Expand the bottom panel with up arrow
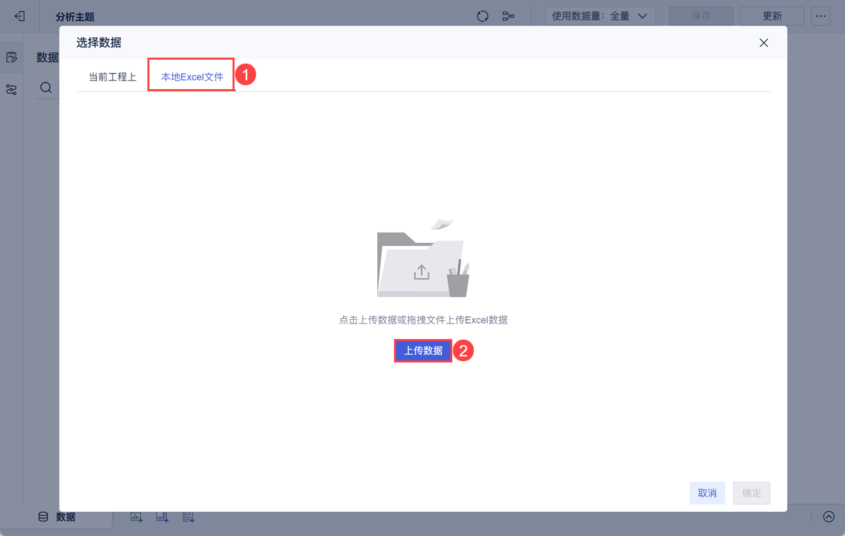845x536 pixels. [x=829, y=517]
